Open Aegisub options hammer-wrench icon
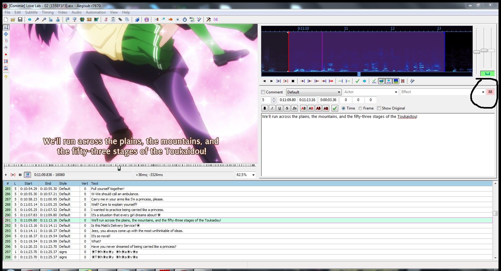Viewport: 501px width, 271px height. tap(209, 19)
